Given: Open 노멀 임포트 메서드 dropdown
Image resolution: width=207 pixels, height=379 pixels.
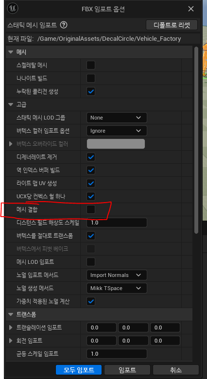Looking at the screenshot, I should click(x=117, y=275).
